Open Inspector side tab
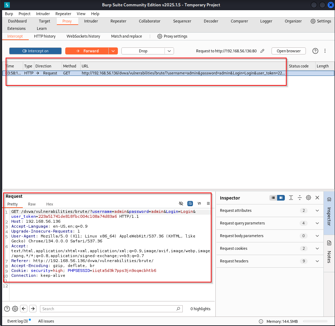This screenshot has width=335, height=326. click(329, 213)
